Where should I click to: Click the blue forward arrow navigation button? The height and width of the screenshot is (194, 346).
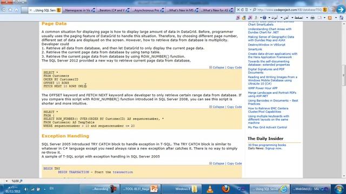pos(341,10)
